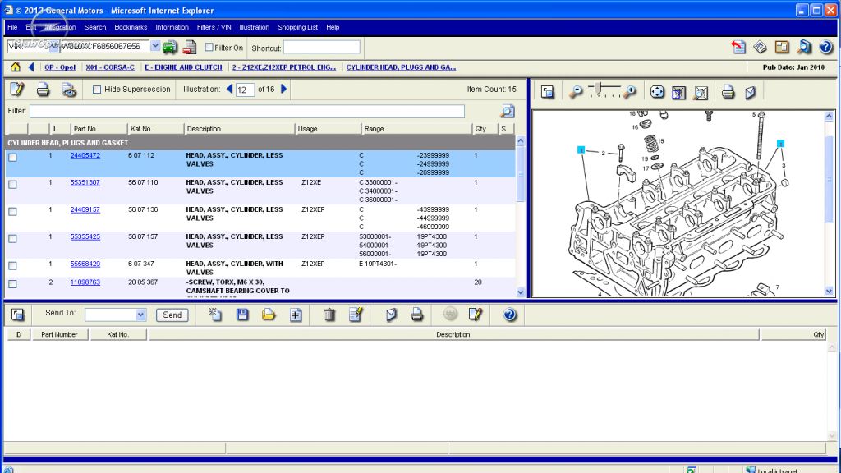Click the brown bulletin board icon in top-right toolbar
This screenshot has width=841, height=473.
[782, 47]
